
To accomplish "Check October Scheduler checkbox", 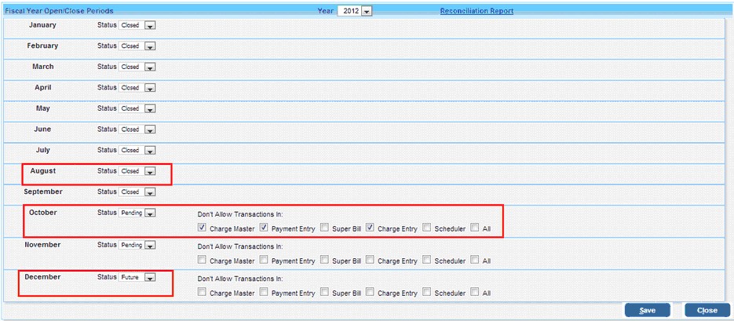I will pos(427,228).
